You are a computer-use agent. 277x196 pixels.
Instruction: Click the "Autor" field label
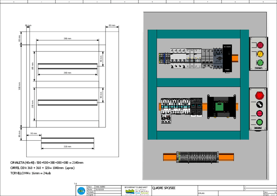tap(90, 187)
